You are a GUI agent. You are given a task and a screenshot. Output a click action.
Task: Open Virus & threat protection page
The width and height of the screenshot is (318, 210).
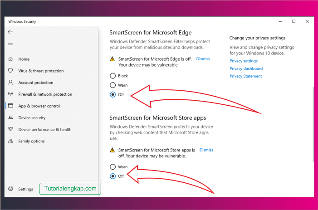pyautogui.click(x=41, y=71)
